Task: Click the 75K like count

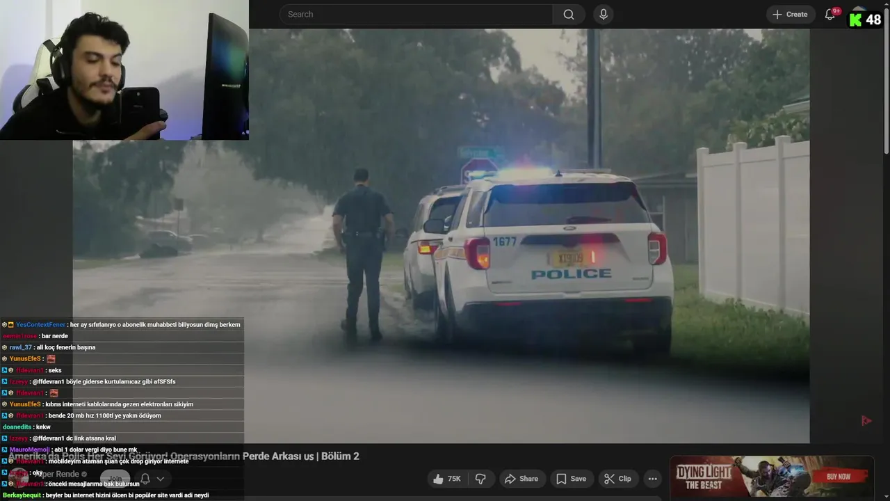Action: 454,479
